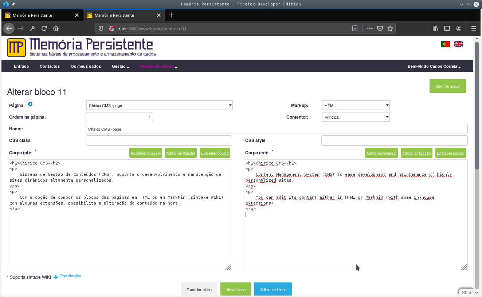This screenshot has height=297, width=482.
Task: Switch site language to English flag
Action: [458, 44]
